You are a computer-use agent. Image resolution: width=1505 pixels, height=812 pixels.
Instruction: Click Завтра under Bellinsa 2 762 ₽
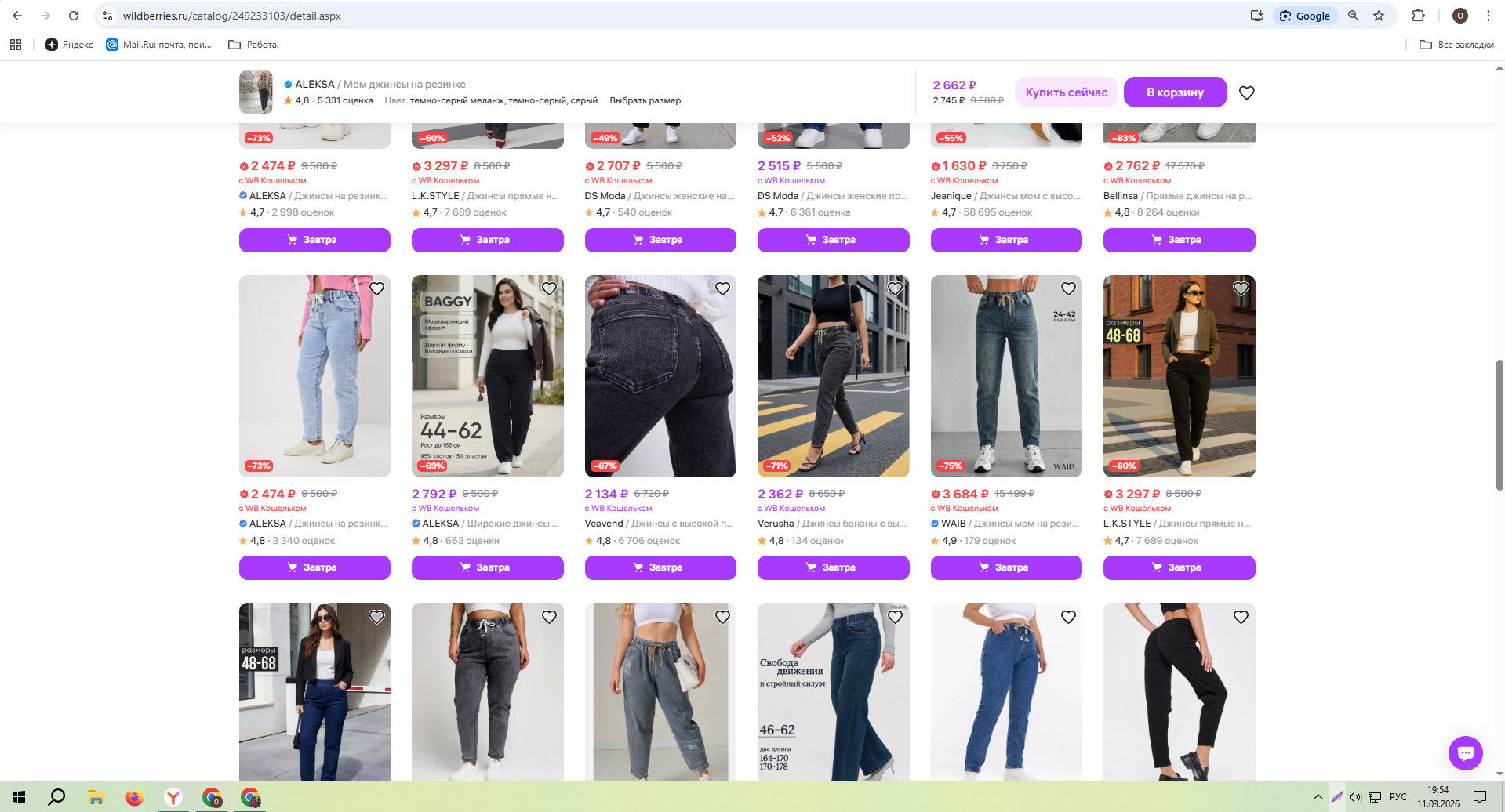pyautogui.click(x=1180, y=240)
